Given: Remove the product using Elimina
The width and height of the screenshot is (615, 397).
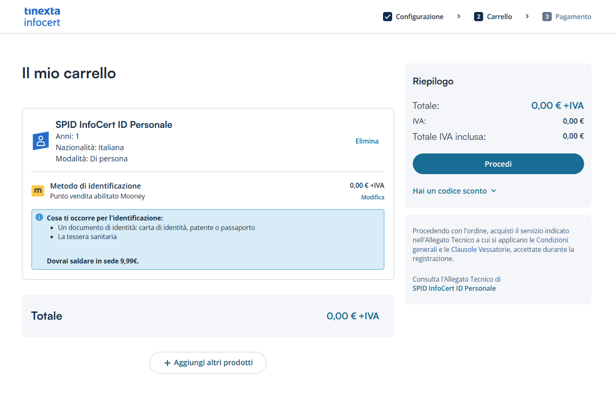Looking at the screenshot, I should pos(367,141).
